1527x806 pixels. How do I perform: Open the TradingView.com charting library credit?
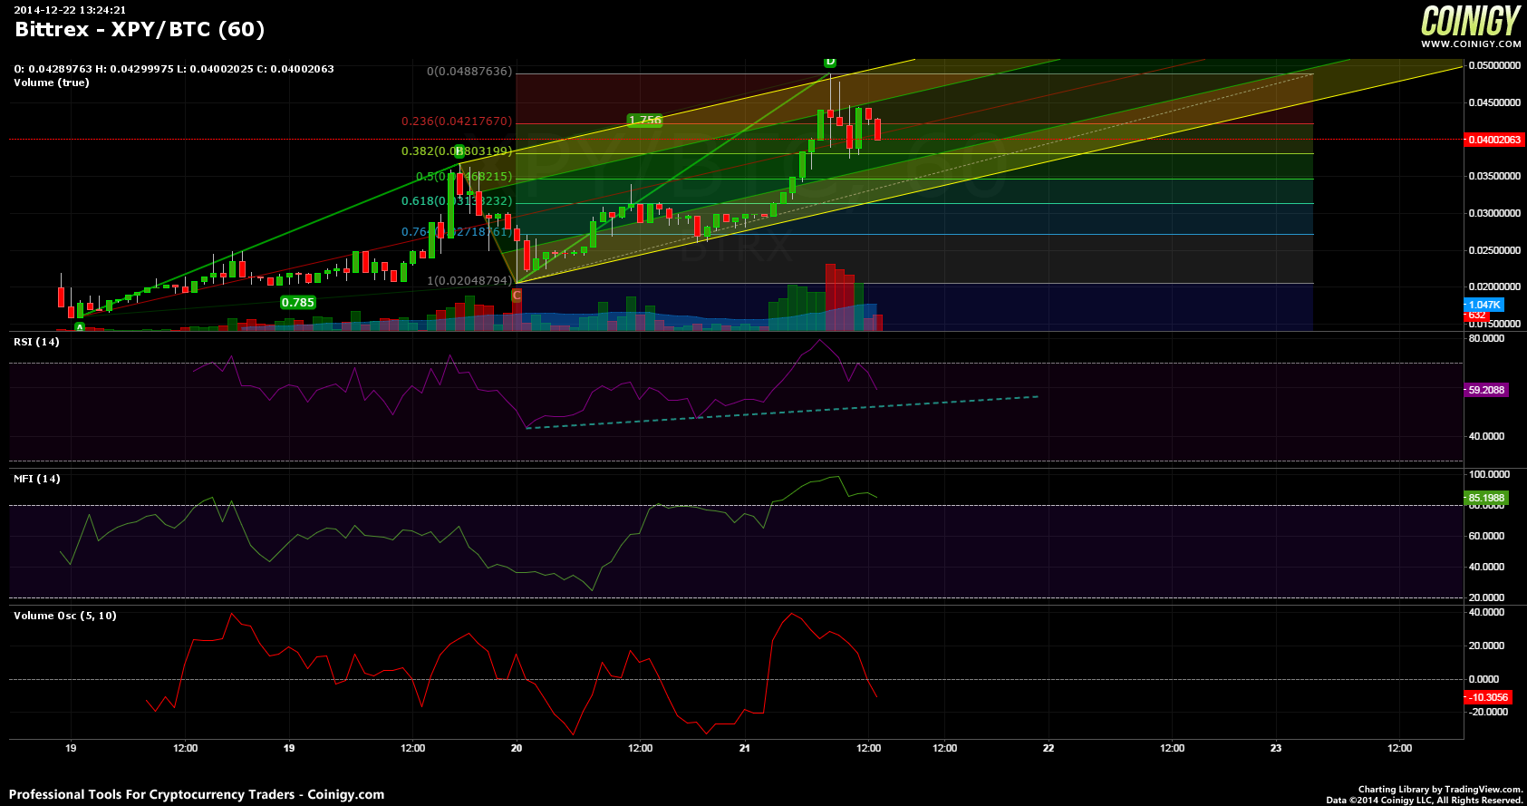point(1441,790)
